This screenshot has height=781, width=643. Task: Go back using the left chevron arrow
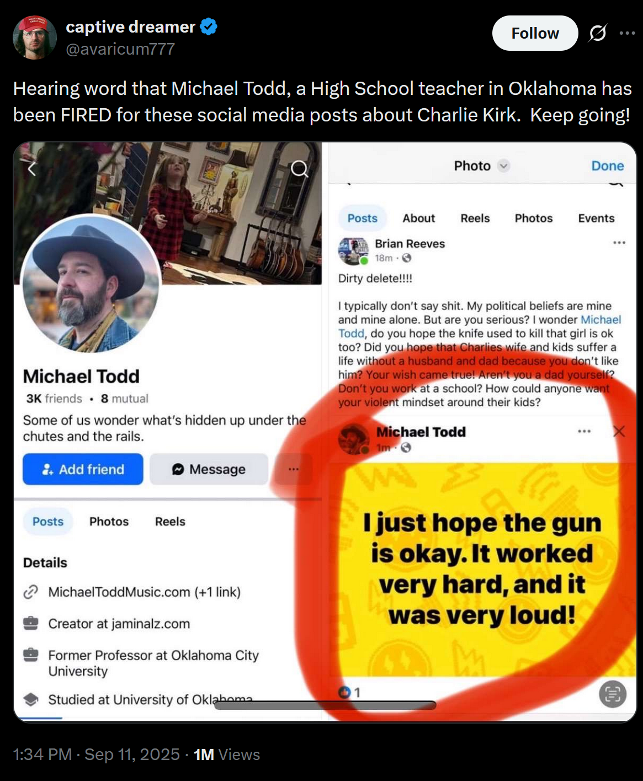32,169
